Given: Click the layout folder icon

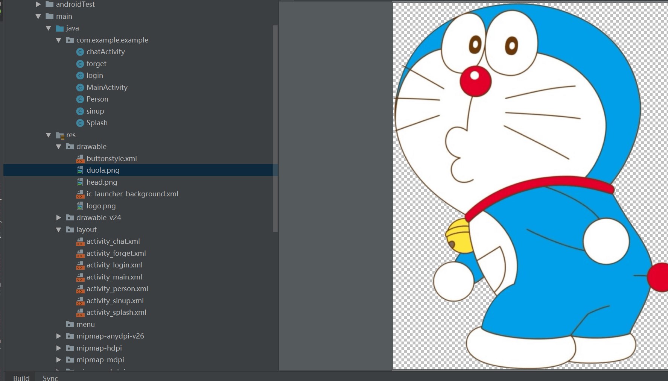Looking at the screenshot, I should (x=70, y=229).
